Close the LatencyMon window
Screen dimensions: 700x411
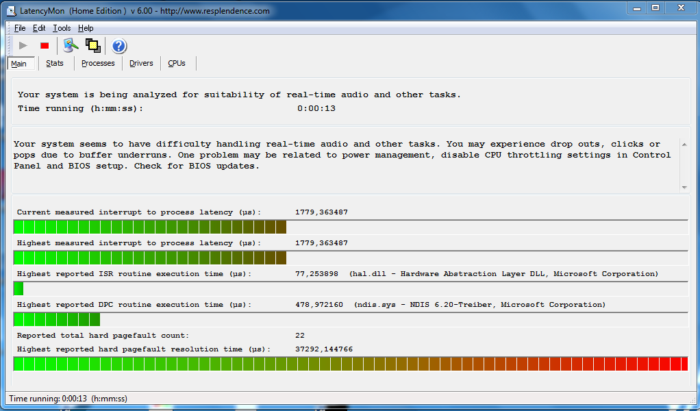pyautogui.click(x=681, y=8)
